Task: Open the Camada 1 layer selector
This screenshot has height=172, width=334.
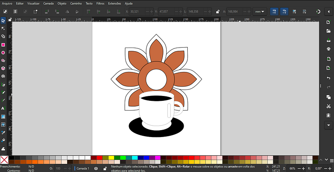Action: [x=83, y=168]
